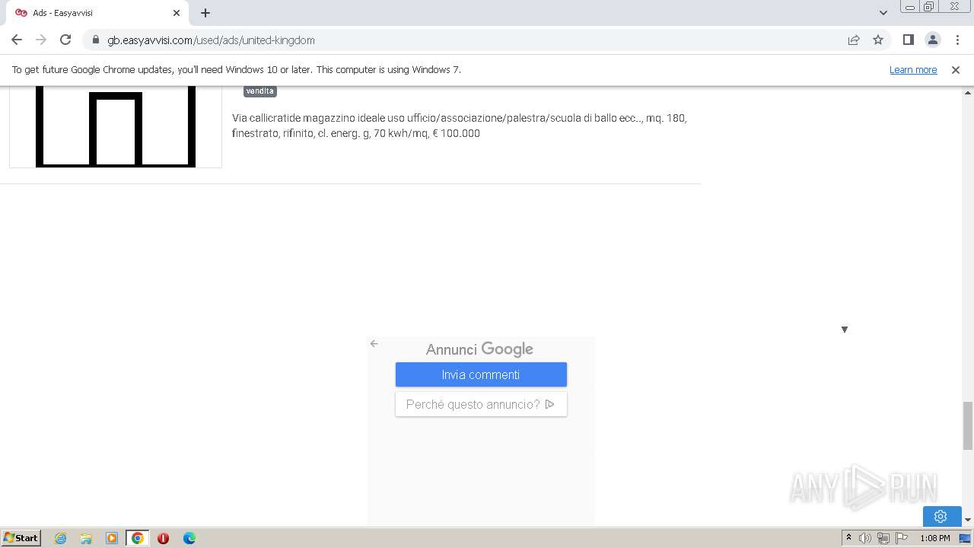974x548 pixels.
Task: Click the address bar URL
Action: [x=211, y=40]
